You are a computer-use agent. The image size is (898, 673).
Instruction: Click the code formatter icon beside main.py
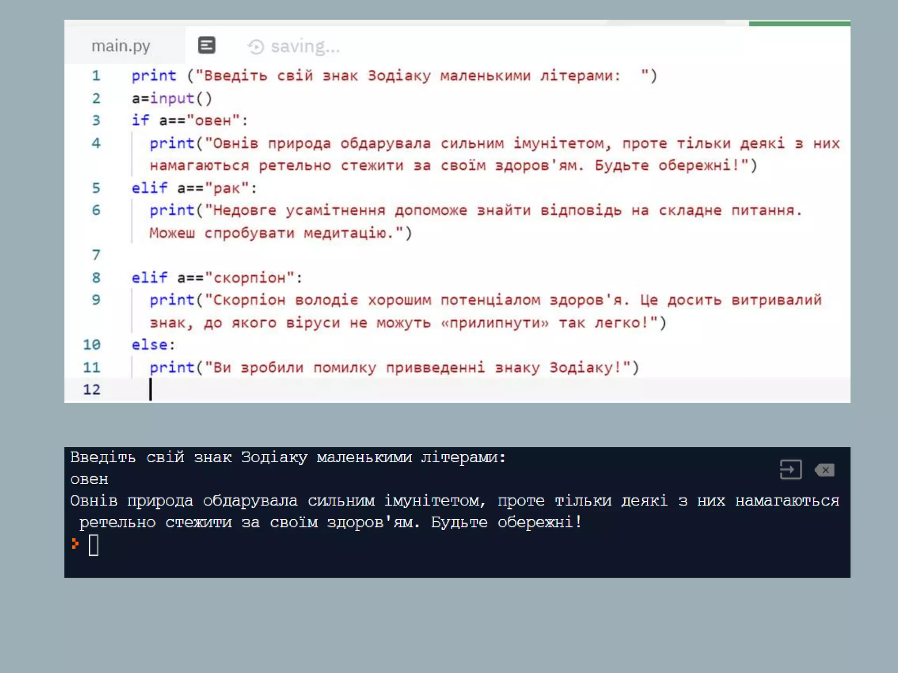(x=207, y=45)
